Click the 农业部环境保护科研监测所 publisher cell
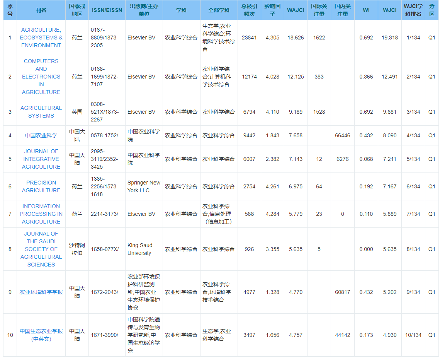440x357 pixels. (x=144, y=292)
